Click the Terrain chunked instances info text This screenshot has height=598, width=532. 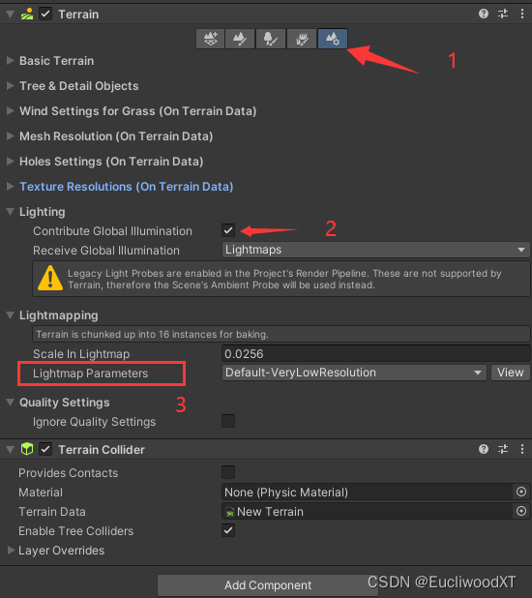152,335
